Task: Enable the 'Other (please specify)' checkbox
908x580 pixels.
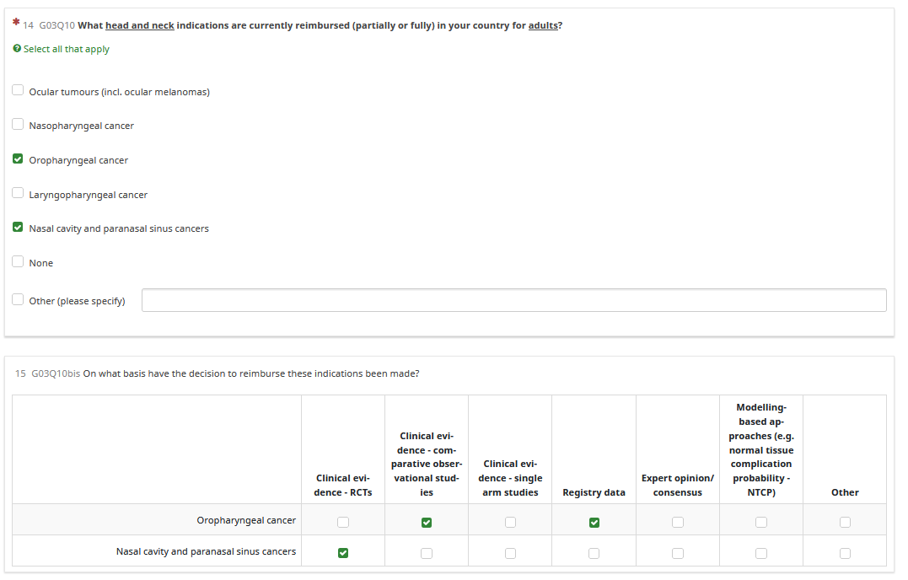Action: tap(18, 299)
